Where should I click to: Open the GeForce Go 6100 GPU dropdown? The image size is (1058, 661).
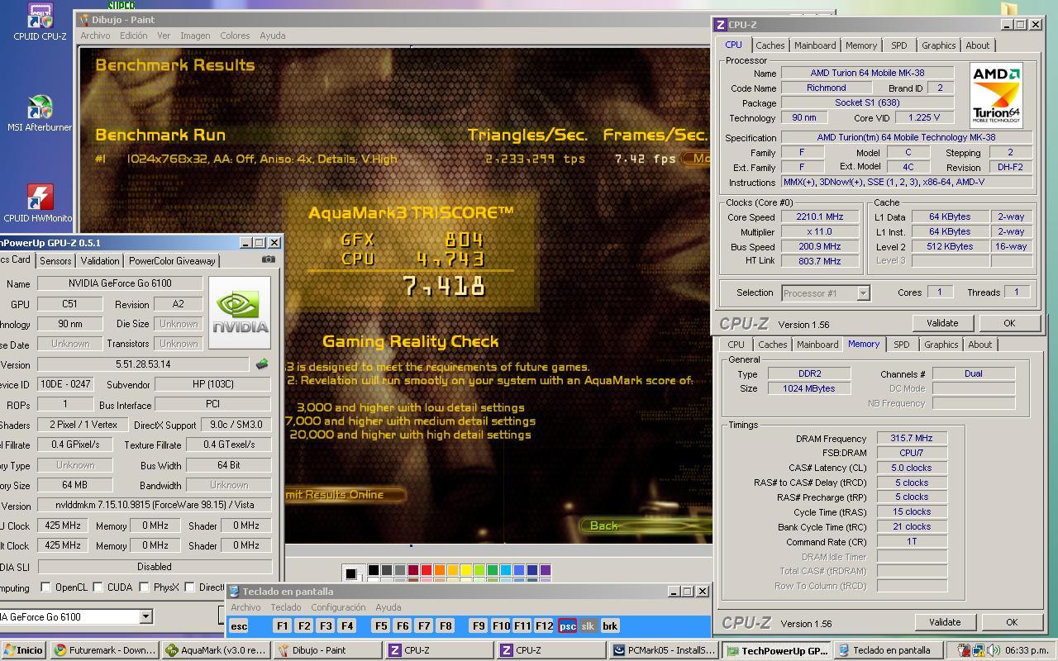145,616
